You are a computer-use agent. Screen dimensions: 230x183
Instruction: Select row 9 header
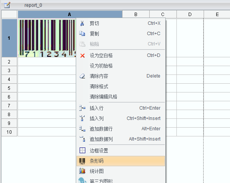tap(9, 123)
